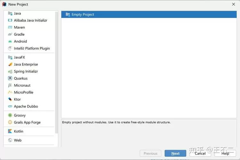Pick IntelliJ Platform Plugin text label

[32, 48]
